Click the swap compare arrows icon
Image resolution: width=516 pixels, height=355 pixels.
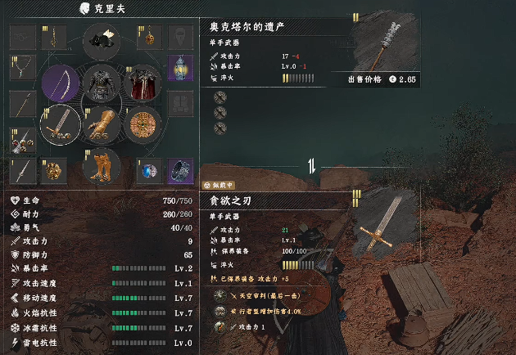pyautogui.click(x=311, y=166)
